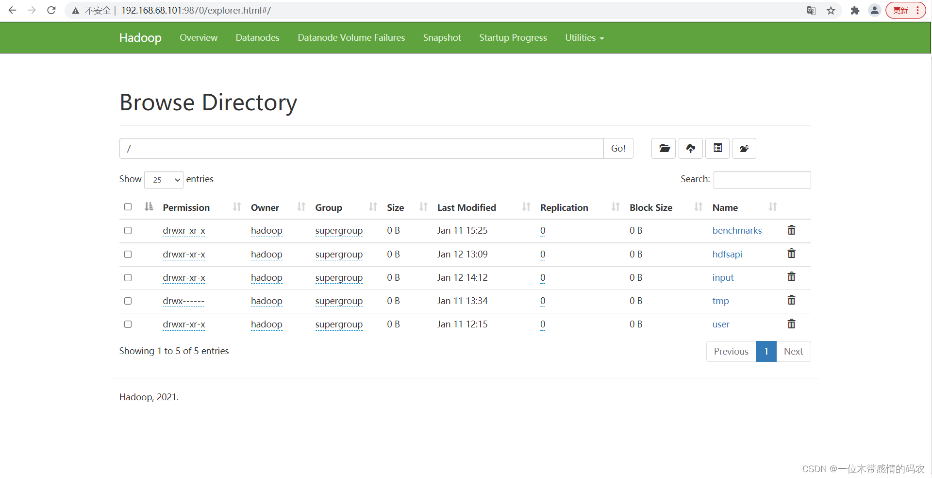The height and width of the screenshot is (478, 932).
Task: Open the benchmarks directory link
Action: [x=736, y=230]
